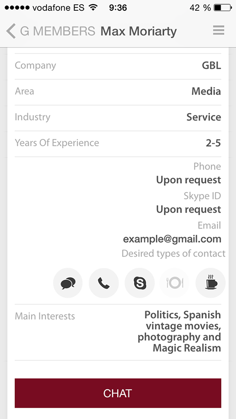
Task: Open the hamburger menu
Action: [219, 30]
